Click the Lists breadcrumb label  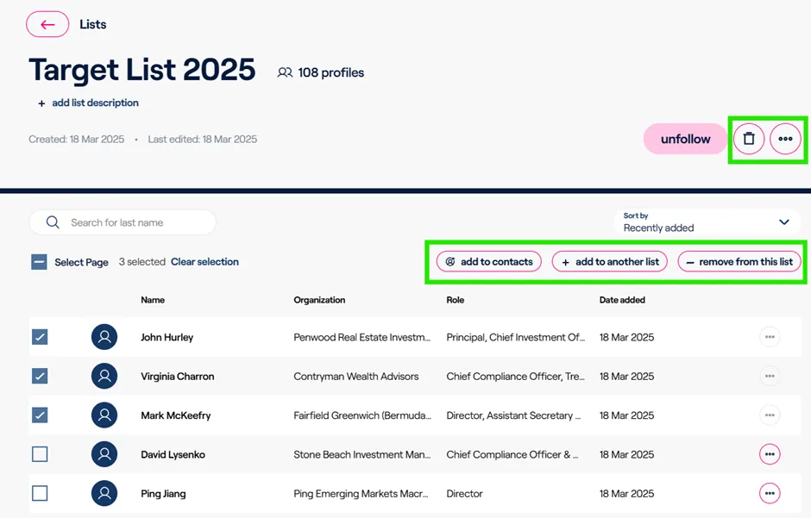click(x=93, y=24)
